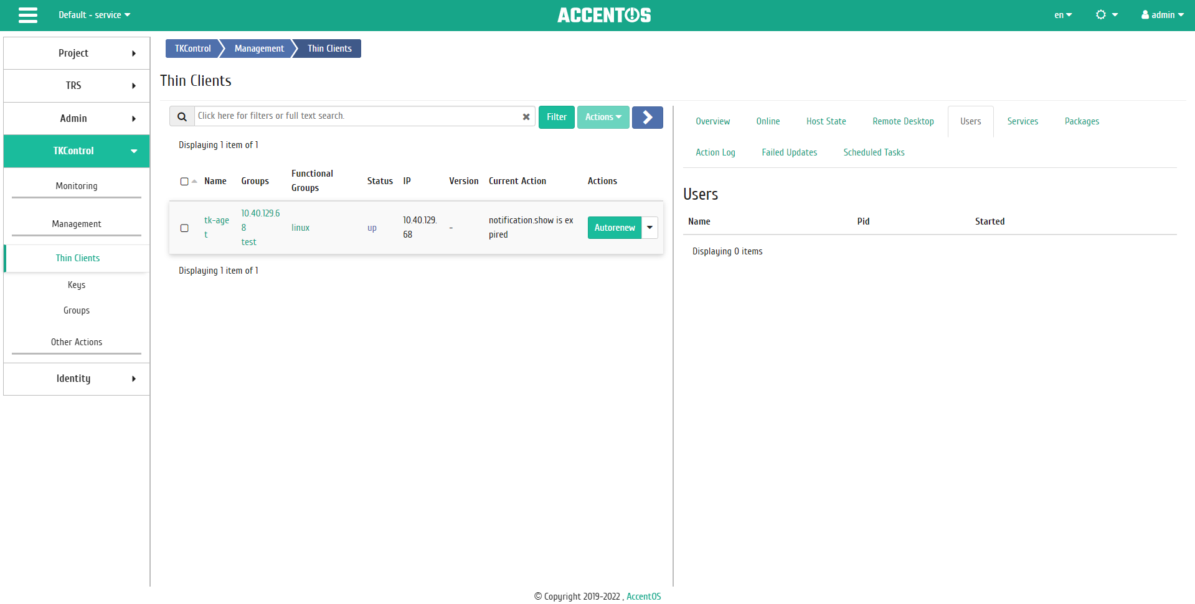Click the Started column header in Users

point(990,221)
